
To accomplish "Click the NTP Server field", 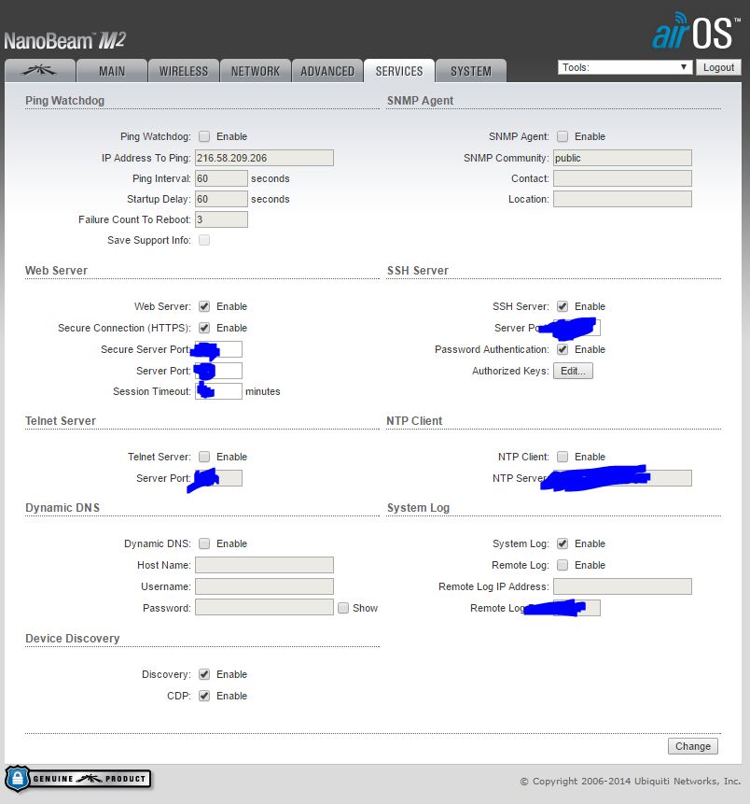I will point(622,478).
